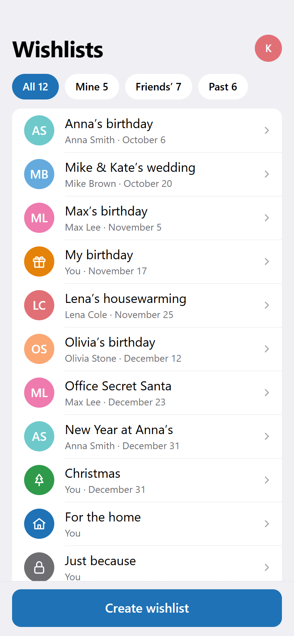Click the subtitle Anna Smith · October 6

click(115, 140)
